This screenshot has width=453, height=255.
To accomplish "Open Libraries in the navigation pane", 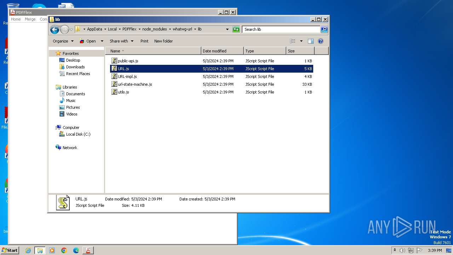I will (x=70, y=87).
